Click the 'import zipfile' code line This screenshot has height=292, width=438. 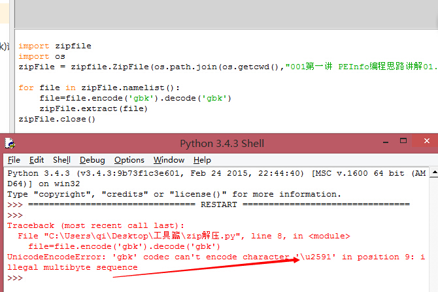55,46
